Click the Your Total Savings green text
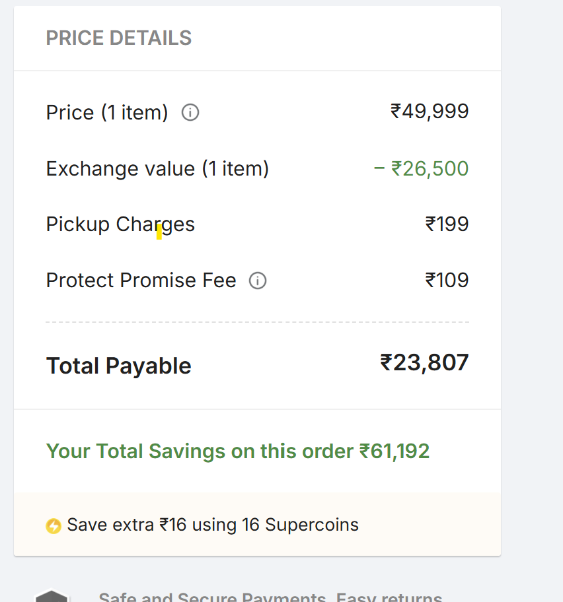563x602 pixels. pyautogui.click(x=200, y=451)
